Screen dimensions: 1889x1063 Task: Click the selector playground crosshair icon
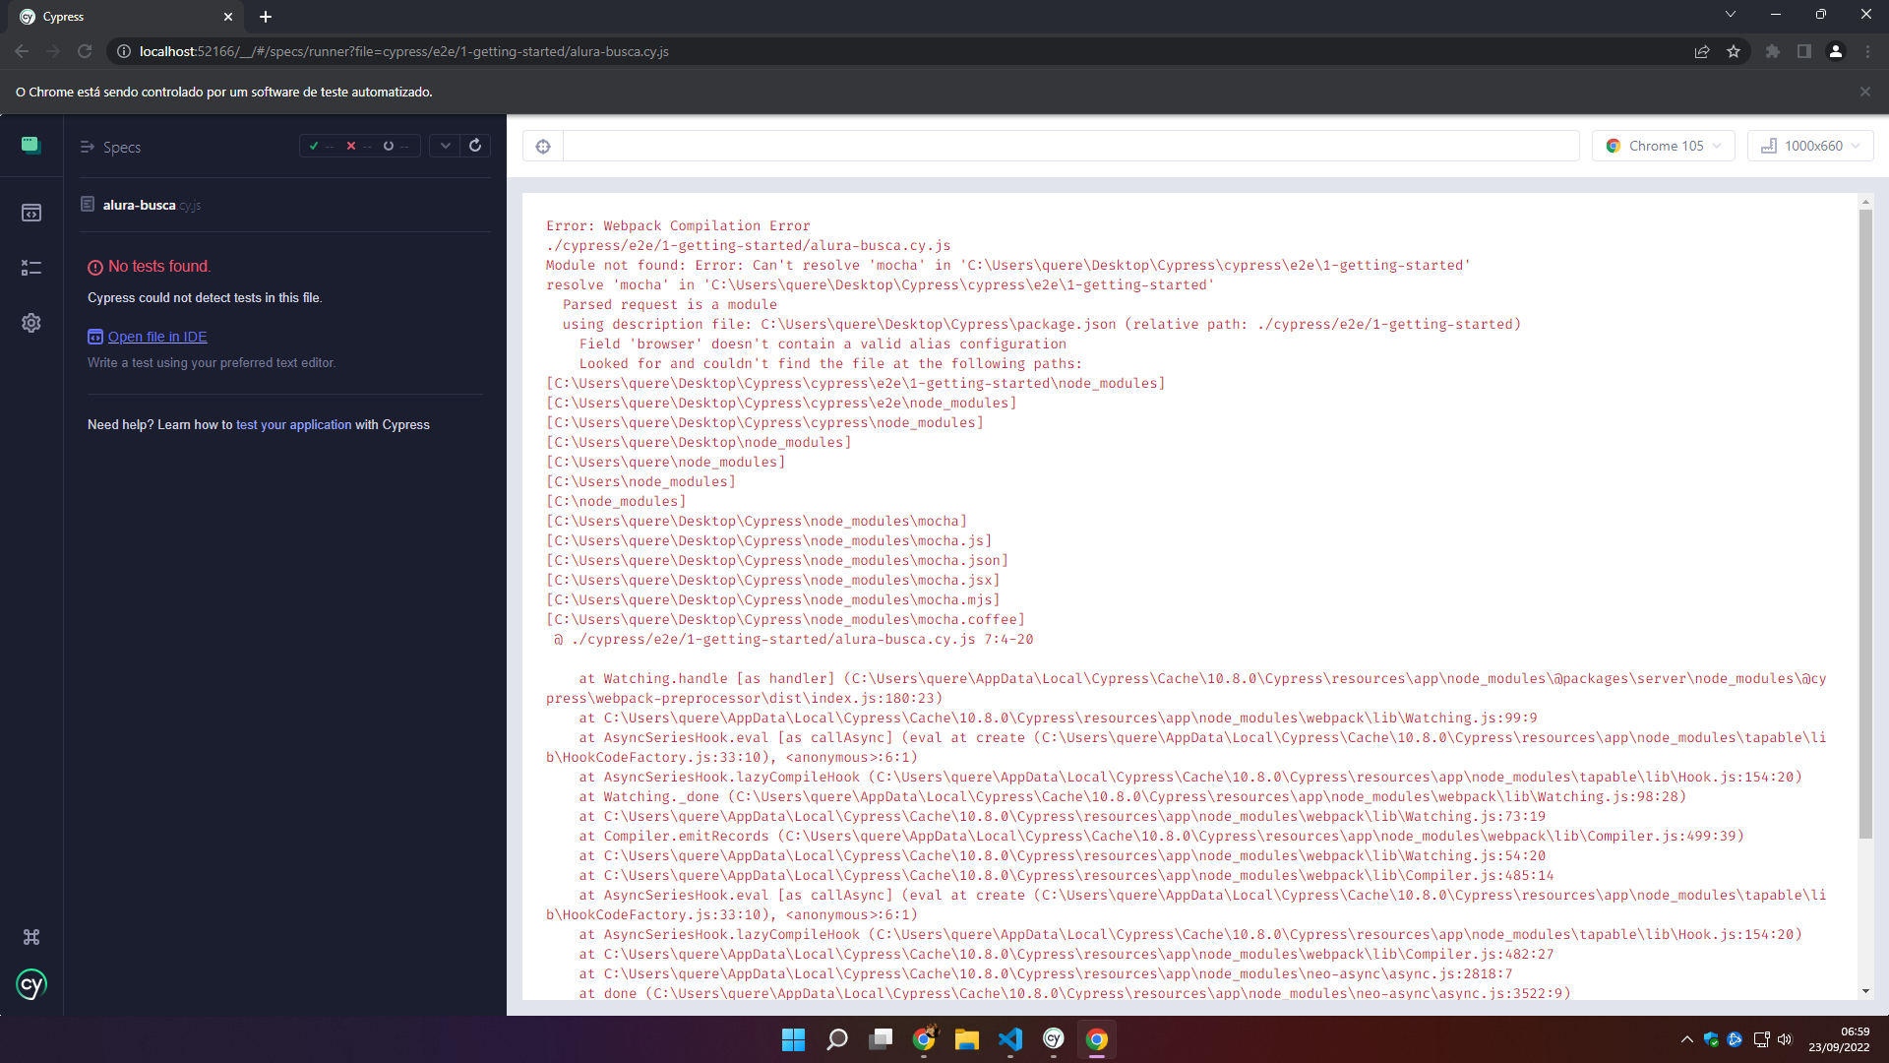click(x=543, y=147)
